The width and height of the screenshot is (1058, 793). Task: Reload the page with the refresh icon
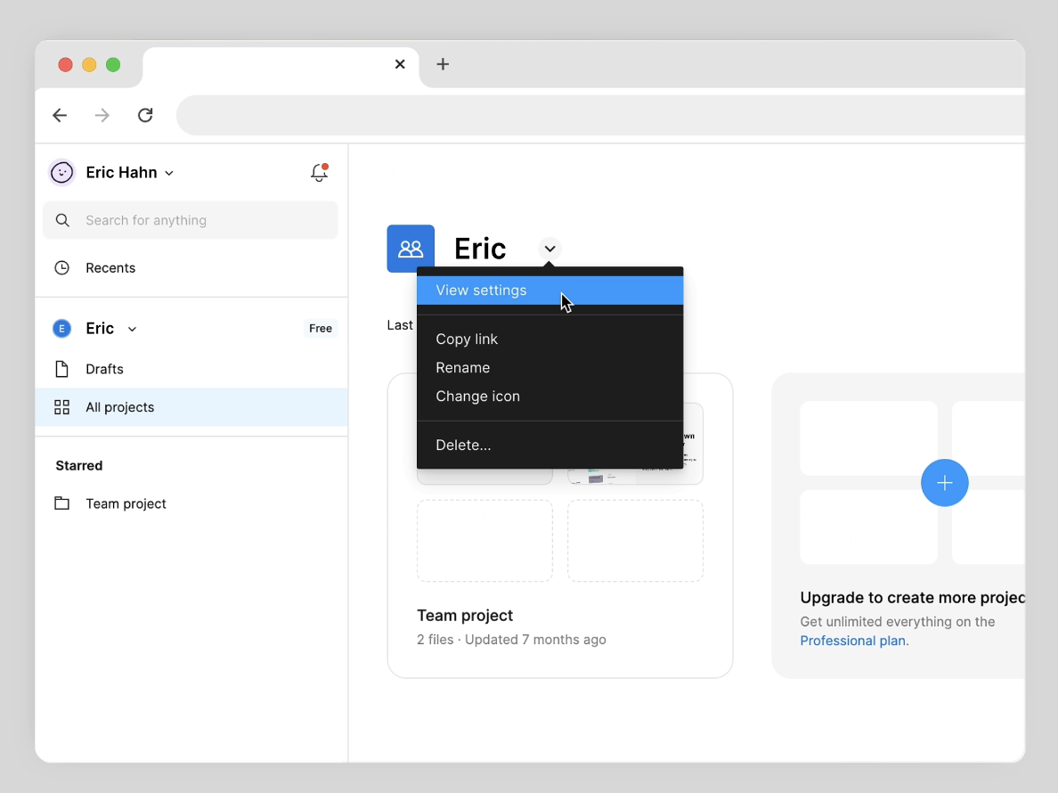coord(145,115)
